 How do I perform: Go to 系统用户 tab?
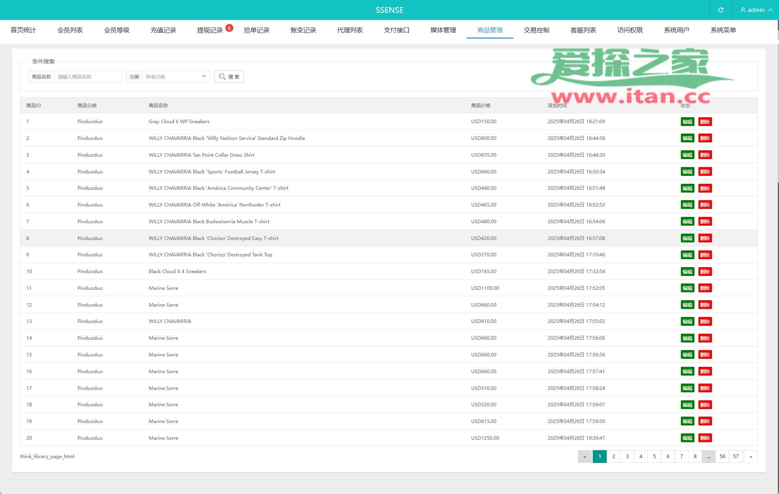pyautogui.click(x=676, y=30)
